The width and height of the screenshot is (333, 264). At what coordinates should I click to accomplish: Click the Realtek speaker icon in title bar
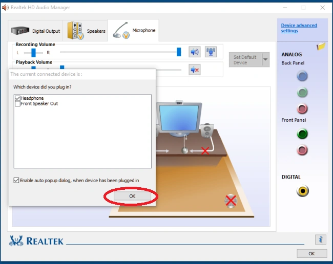pos(5,8)
